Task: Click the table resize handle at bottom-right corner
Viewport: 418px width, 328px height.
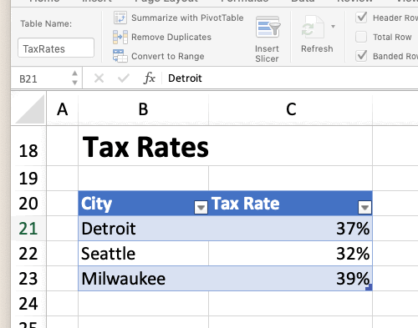Action: click(369, 287)
